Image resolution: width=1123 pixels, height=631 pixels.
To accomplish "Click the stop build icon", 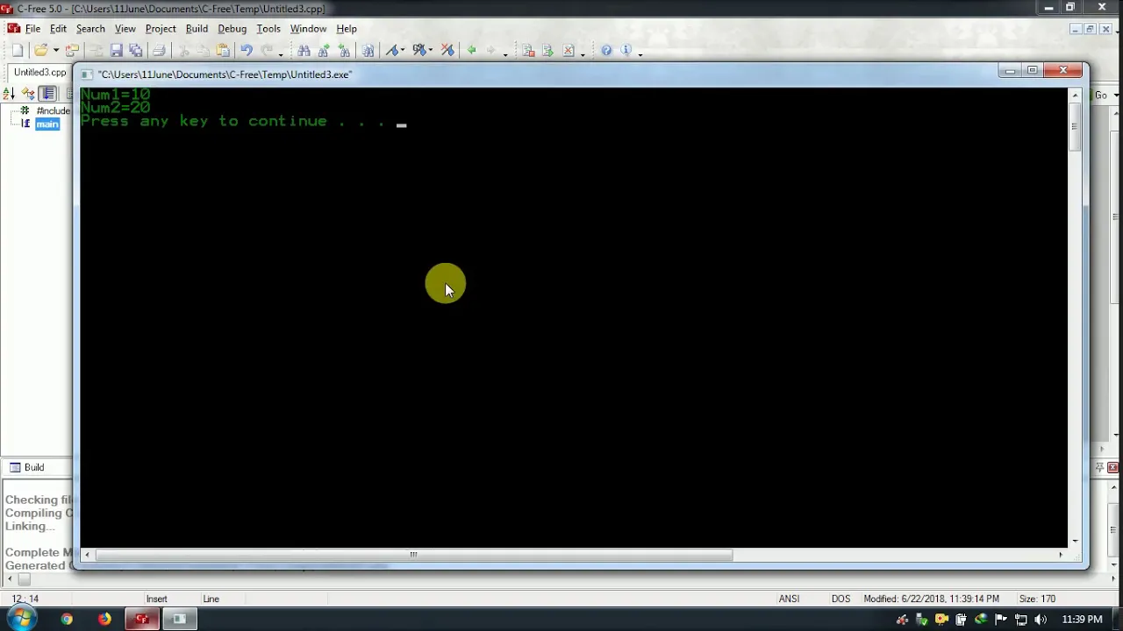I will click(569, 51).
